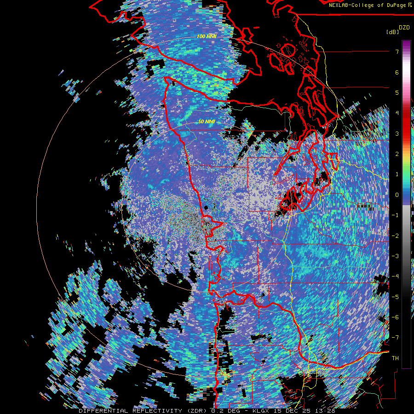
Task: Select the 3 value on the scale
Action: (397, 133)
